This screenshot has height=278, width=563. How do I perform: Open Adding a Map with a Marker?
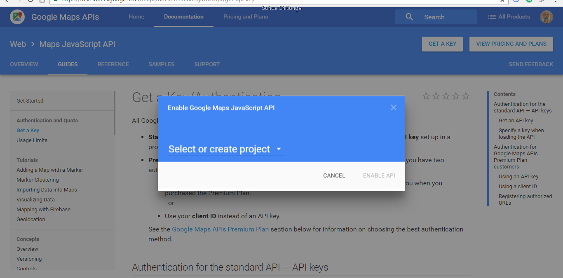pos(50,170)
